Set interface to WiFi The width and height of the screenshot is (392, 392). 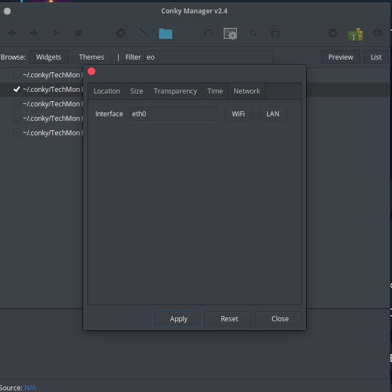point(238,114)
